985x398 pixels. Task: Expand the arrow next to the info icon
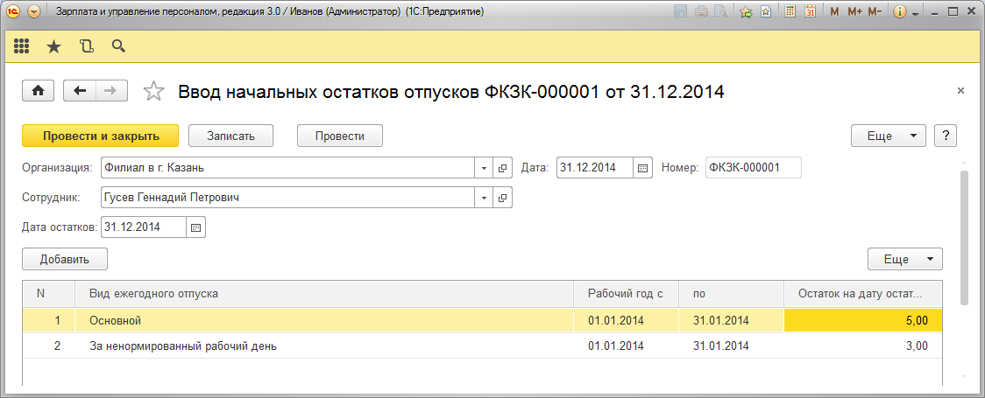tap(915, 14)
